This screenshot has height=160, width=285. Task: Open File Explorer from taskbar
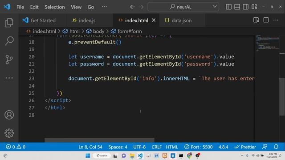click(x=132, y=156)
